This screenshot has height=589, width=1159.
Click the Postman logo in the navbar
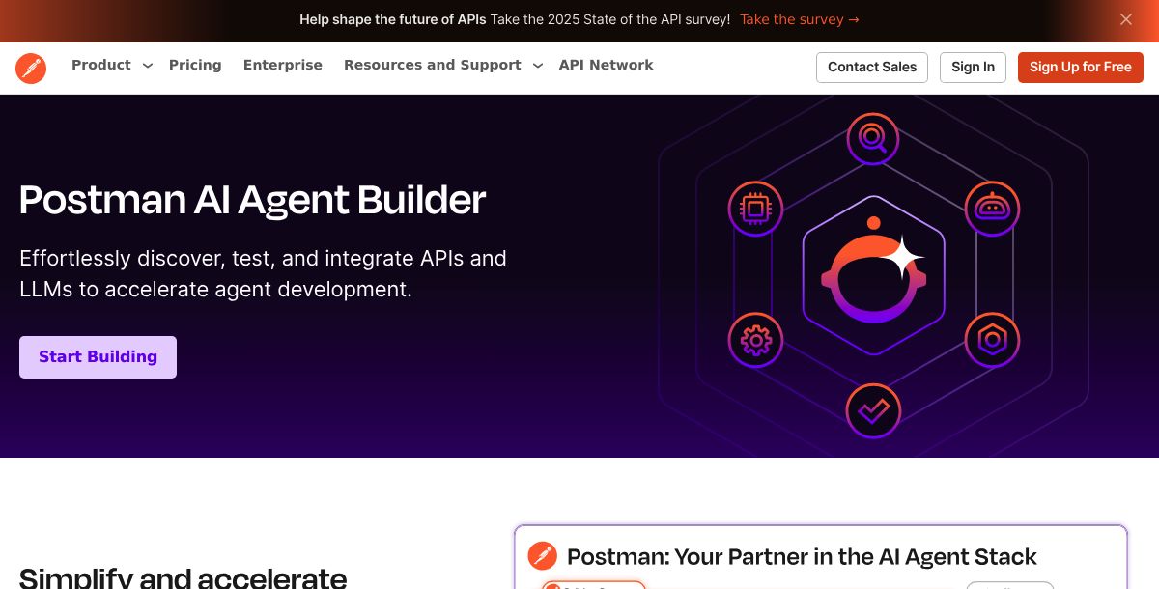[x=31, y=69]
